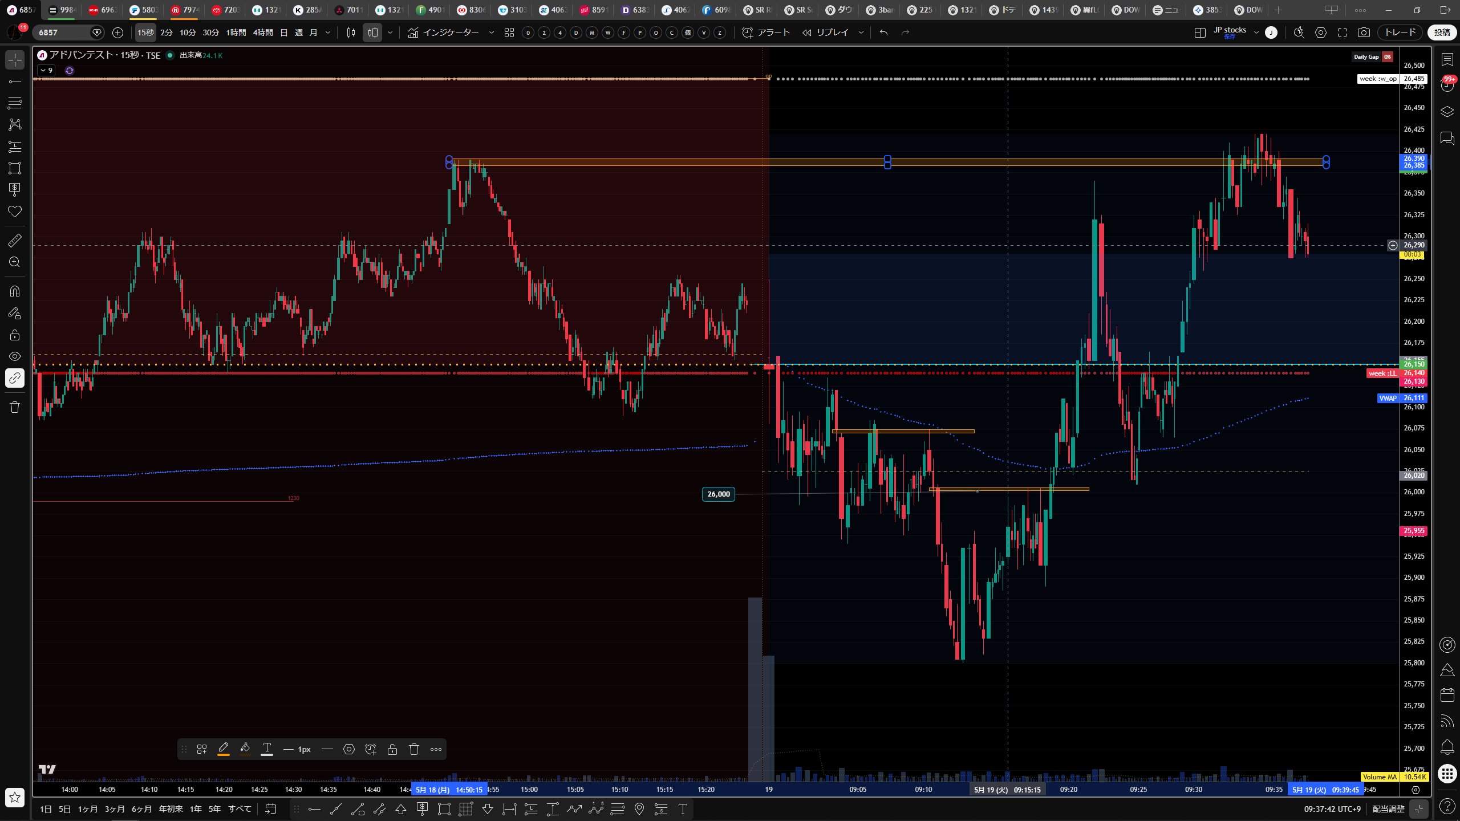Viewport: 1460px width, 821px height.
Task: Switch to the 30分 timeframe
Action: click(211, 32)
